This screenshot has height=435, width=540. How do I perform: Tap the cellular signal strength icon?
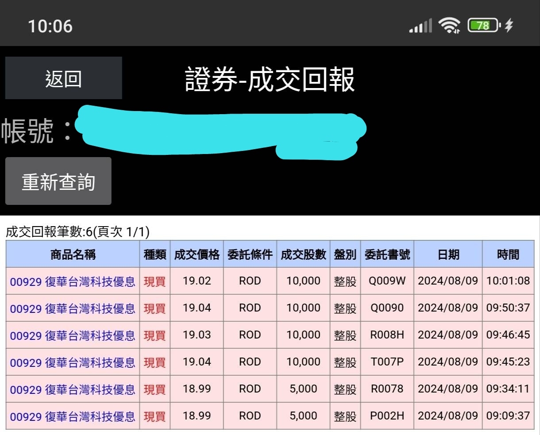click(420, 26)
